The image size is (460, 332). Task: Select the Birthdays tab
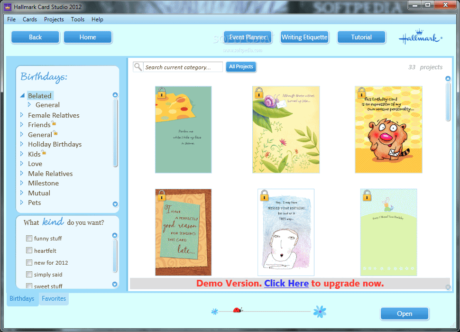[x=22, y=299]
